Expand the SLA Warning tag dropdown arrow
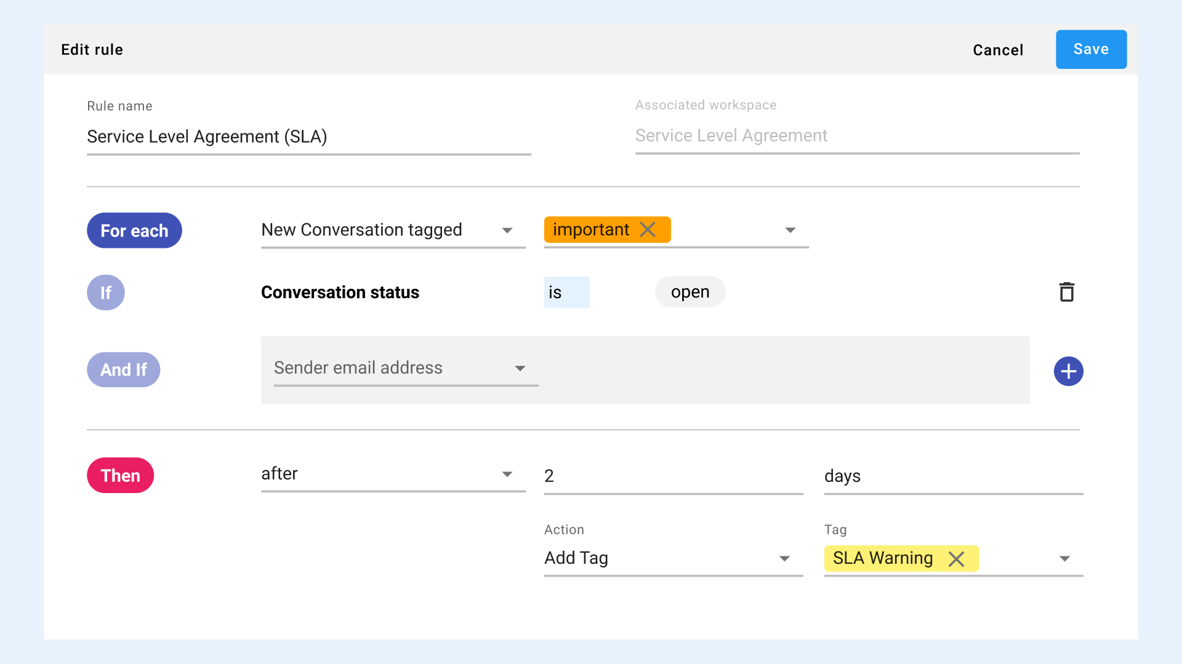This screenshot has width=1182, height=664. pos(1064,559)
